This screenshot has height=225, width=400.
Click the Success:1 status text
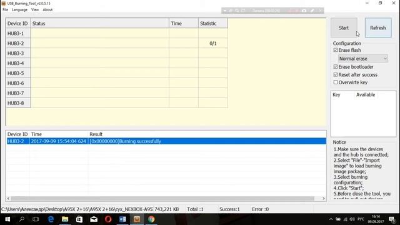[229, 209]
